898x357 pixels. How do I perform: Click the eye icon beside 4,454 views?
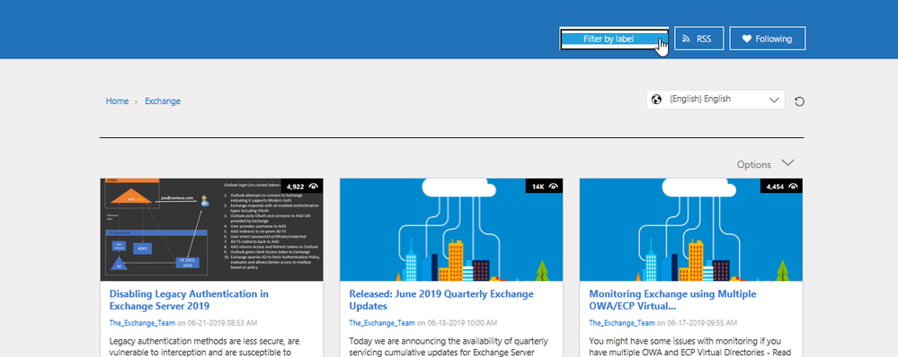coord(793,187)
